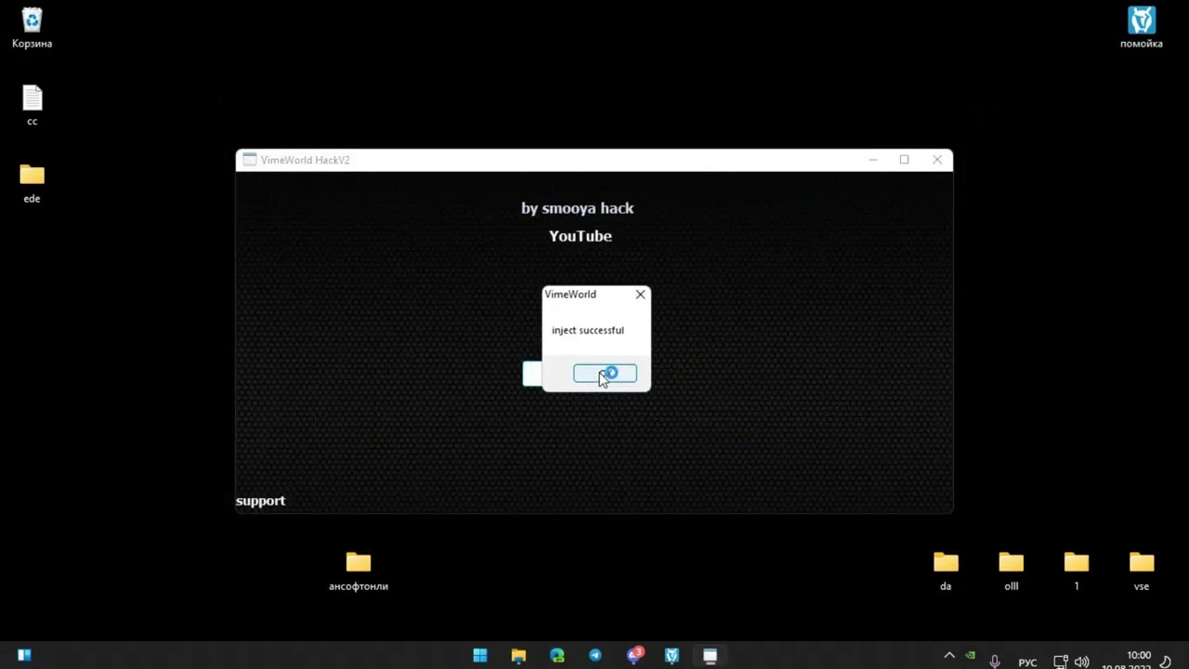Viewport: 1189px width, 669px height.
Task: Select the folder named '1' on desktop
Action: [x=1076, y=571]
